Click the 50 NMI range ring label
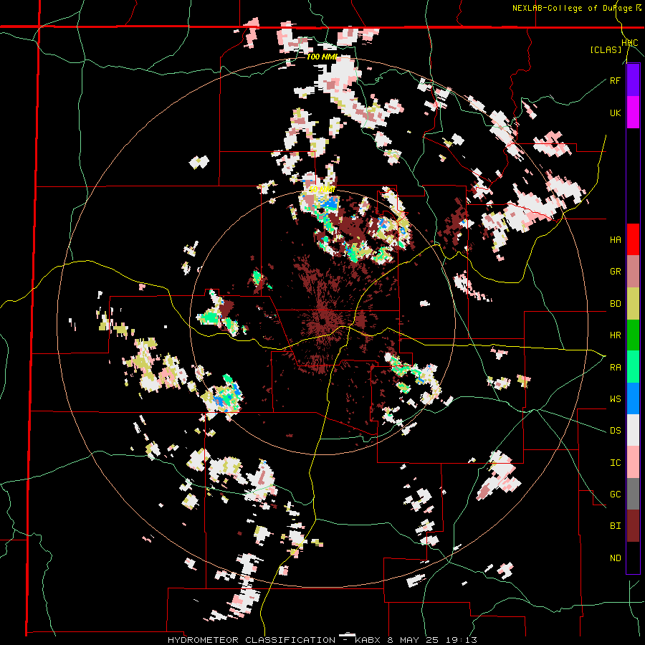Image resolution: width=645 pixels, height=645 pixels. tap(322, 189)
